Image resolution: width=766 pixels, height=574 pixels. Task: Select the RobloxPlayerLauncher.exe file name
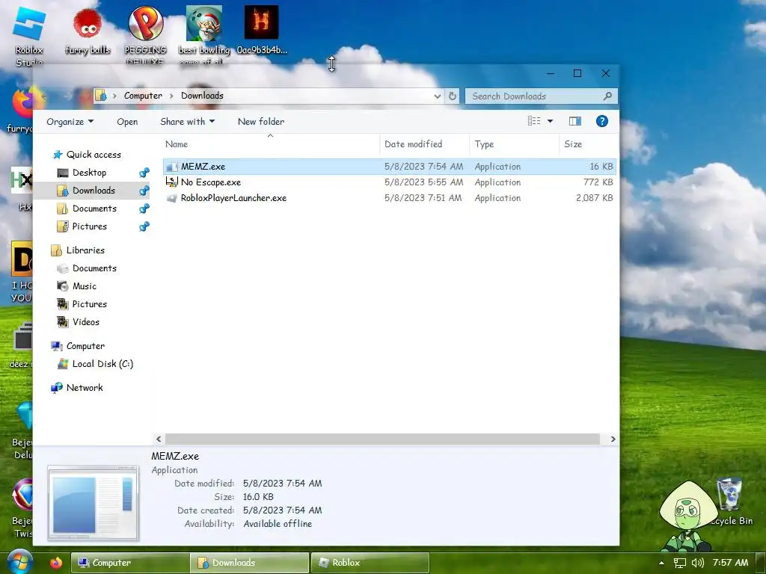[x=233, y=198]
